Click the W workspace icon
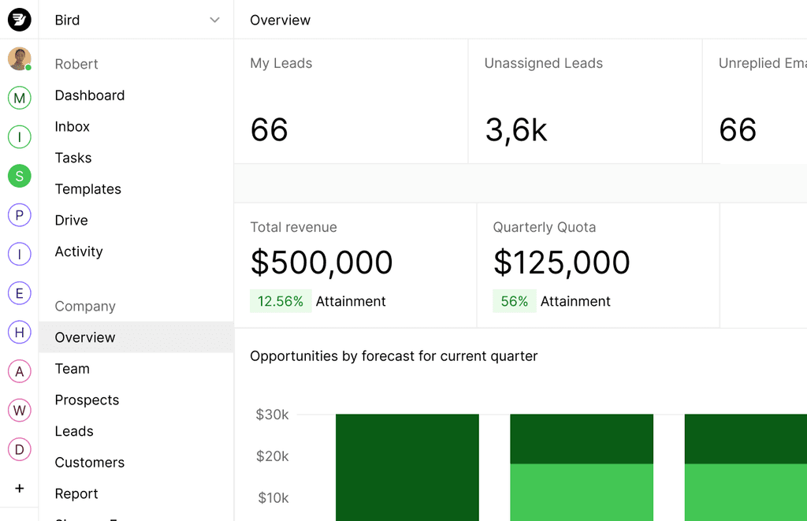The width and height of the screenshot is (807, 521). click(x=19, y=410)
